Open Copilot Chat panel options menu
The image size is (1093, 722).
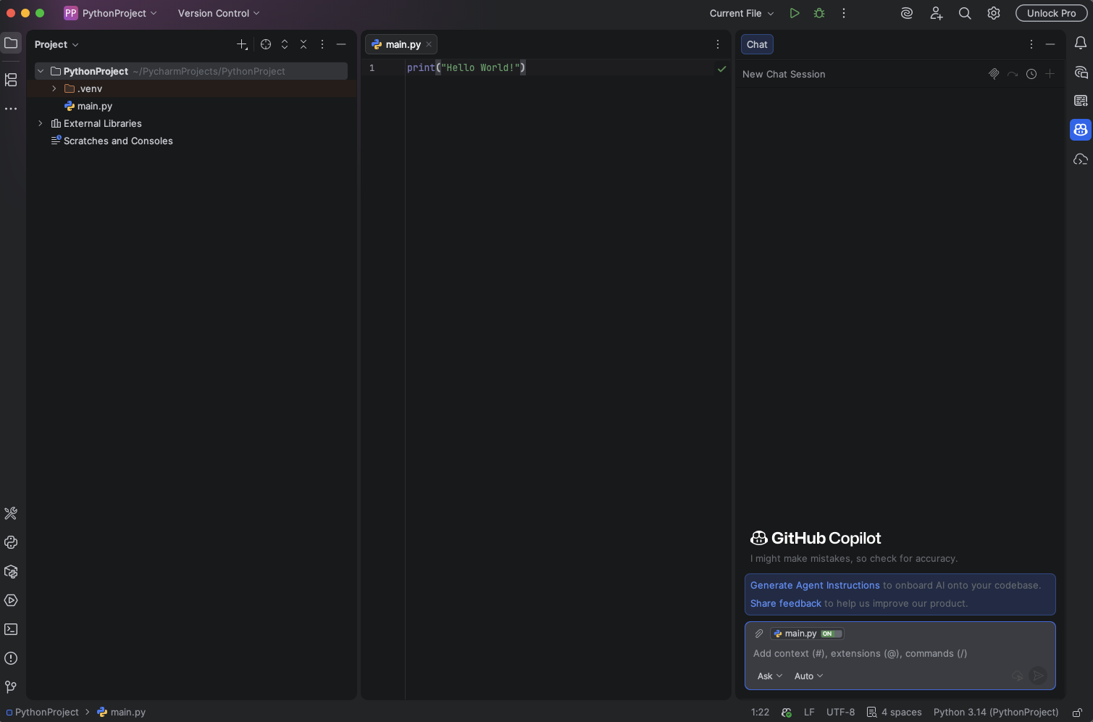[x=1031, y=44]
